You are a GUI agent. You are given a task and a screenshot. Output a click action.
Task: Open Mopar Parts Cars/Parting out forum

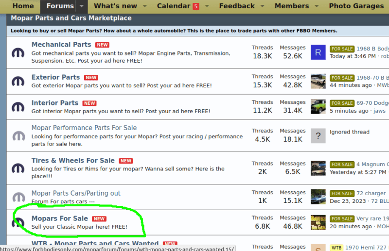click(x=76, y=193)
